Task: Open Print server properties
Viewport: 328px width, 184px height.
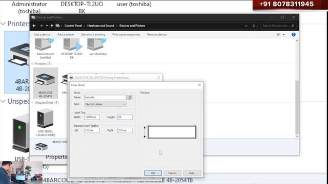Action: point(126,35)
